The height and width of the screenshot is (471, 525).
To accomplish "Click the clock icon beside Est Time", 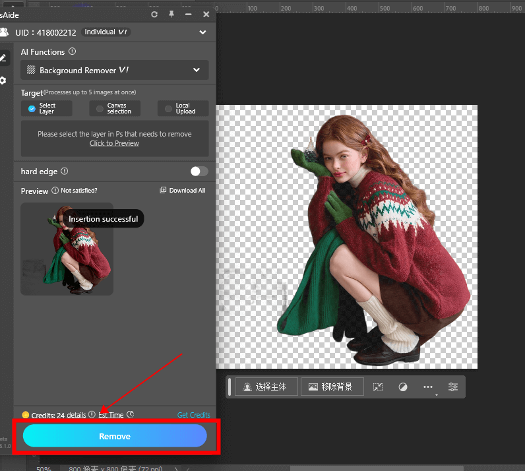I will click(x=130, y=414).
